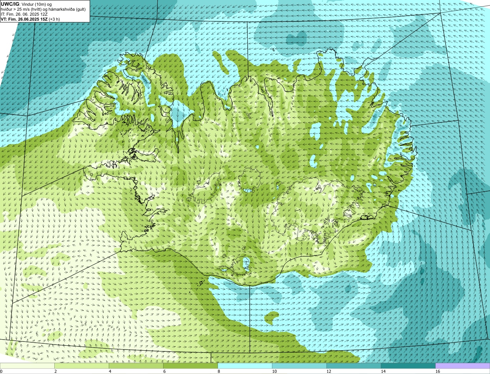This screenshot has width=490, height=374.
Task: Click the "16" label on the wind scale
Action: [437, 371]
